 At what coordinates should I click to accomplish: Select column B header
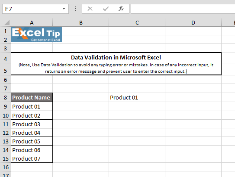[81, 23]
